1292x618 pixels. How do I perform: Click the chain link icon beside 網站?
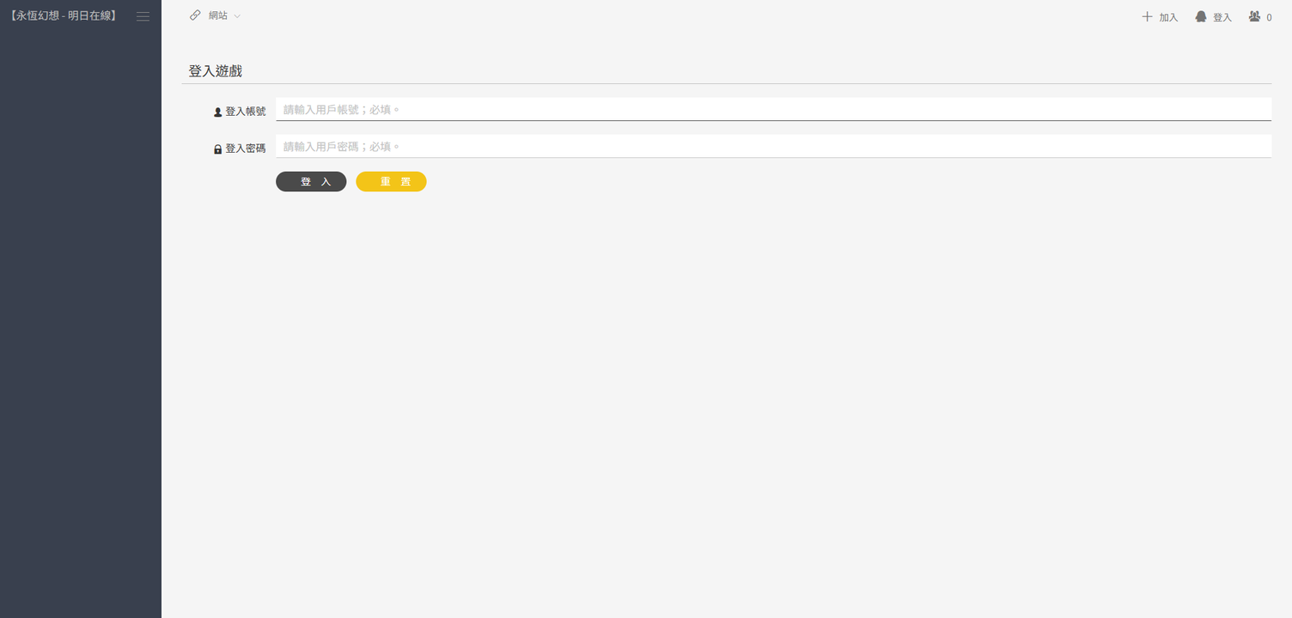coord(195,15)
